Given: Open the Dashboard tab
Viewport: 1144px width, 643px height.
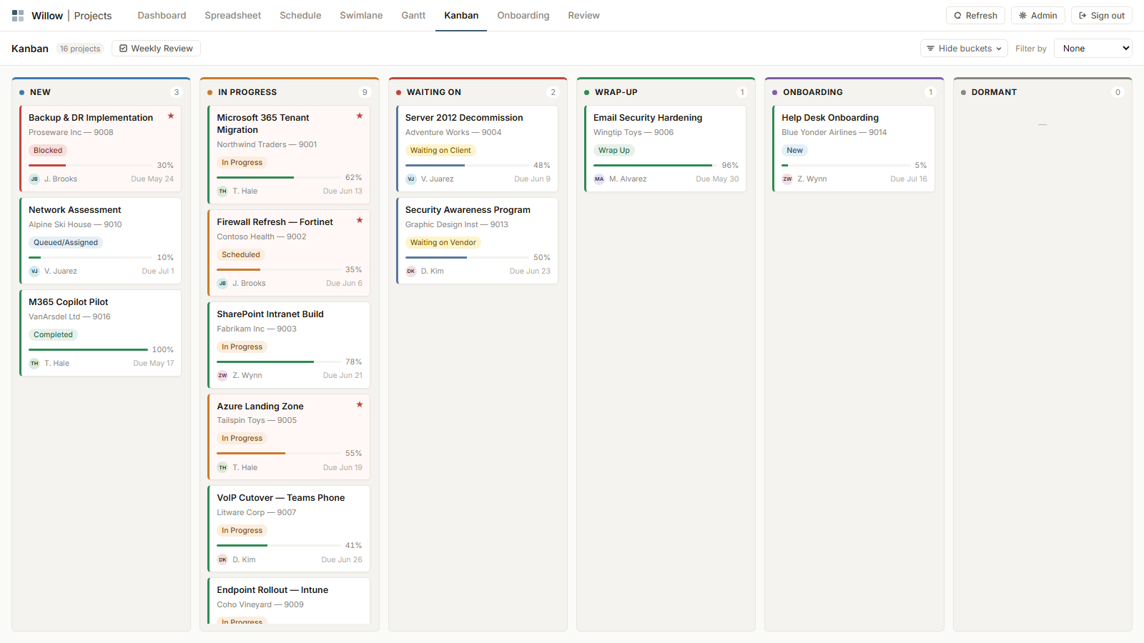Looking at the screenshot, I should 162,16.
